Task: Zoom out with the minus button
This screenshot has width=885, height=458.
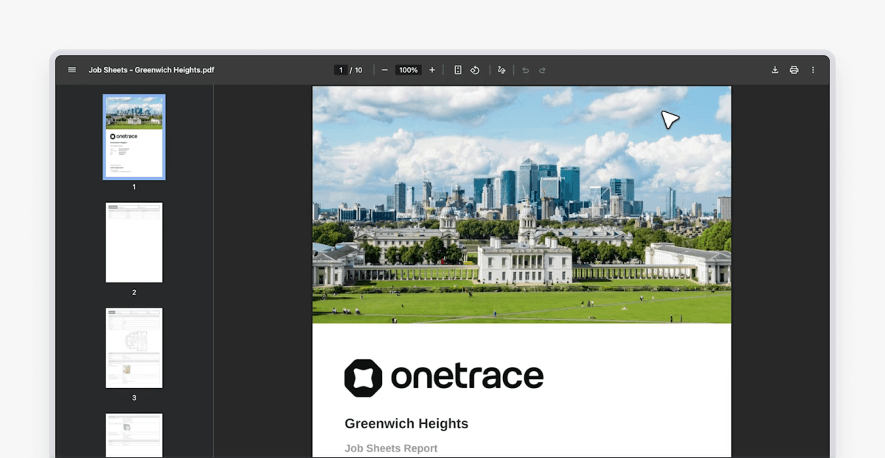Action: [x=384, y=69]
